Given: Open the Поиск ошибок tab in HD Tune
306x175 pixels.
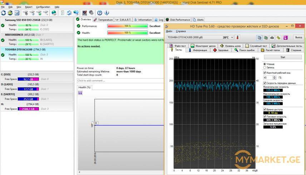Looking at the screenshot, I should coord(245,50).
